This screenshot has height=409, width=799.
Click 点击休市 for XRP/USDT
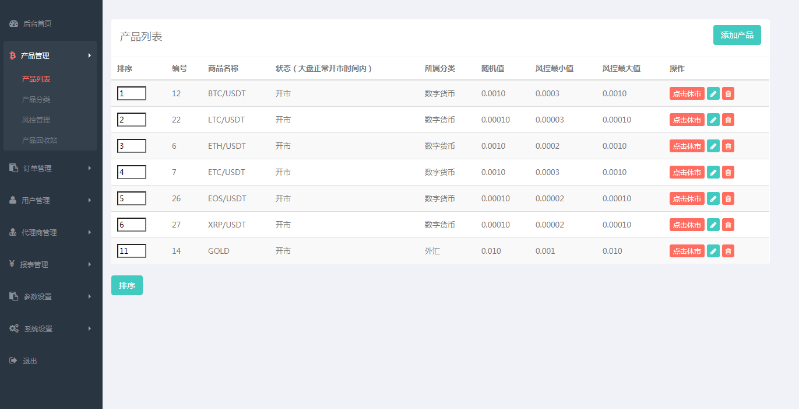tap(687, 225)
